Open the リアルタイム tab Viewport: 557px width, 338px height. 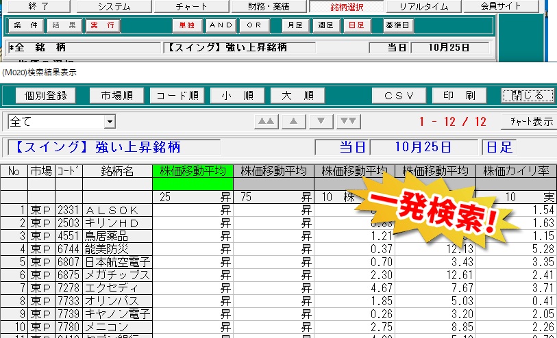point(424,6)
